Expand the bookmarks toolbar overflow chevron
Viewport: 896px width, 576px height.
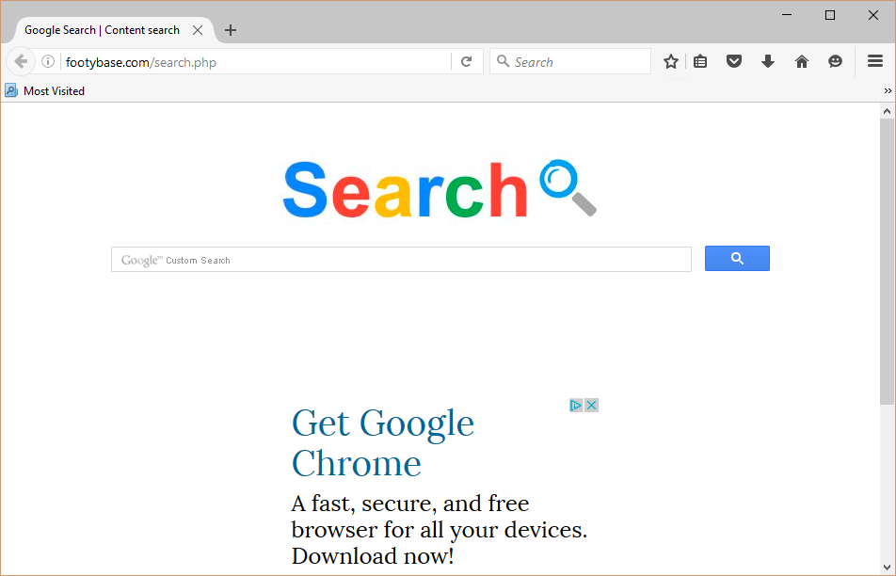pos(888,91)
